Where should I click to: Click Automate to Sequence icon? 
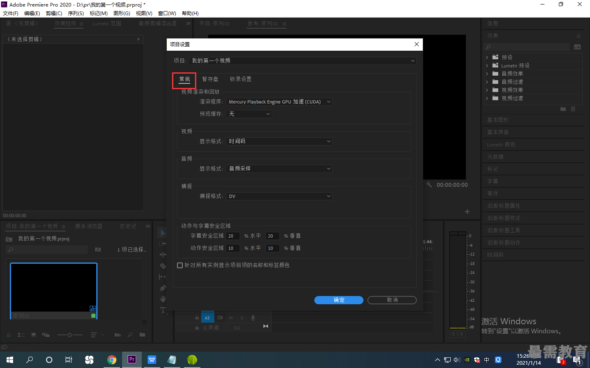click(118, 335)
